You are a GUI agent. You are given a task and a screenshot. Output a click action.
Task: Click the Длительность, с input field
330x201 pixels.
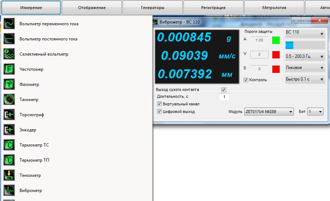click(x=224, y=97)
